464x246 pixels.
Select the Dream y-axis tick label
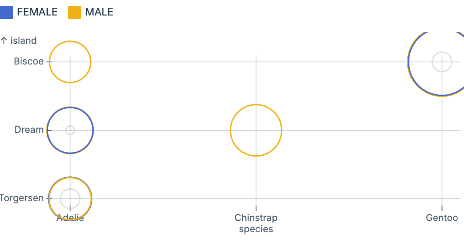coord(29,130)
